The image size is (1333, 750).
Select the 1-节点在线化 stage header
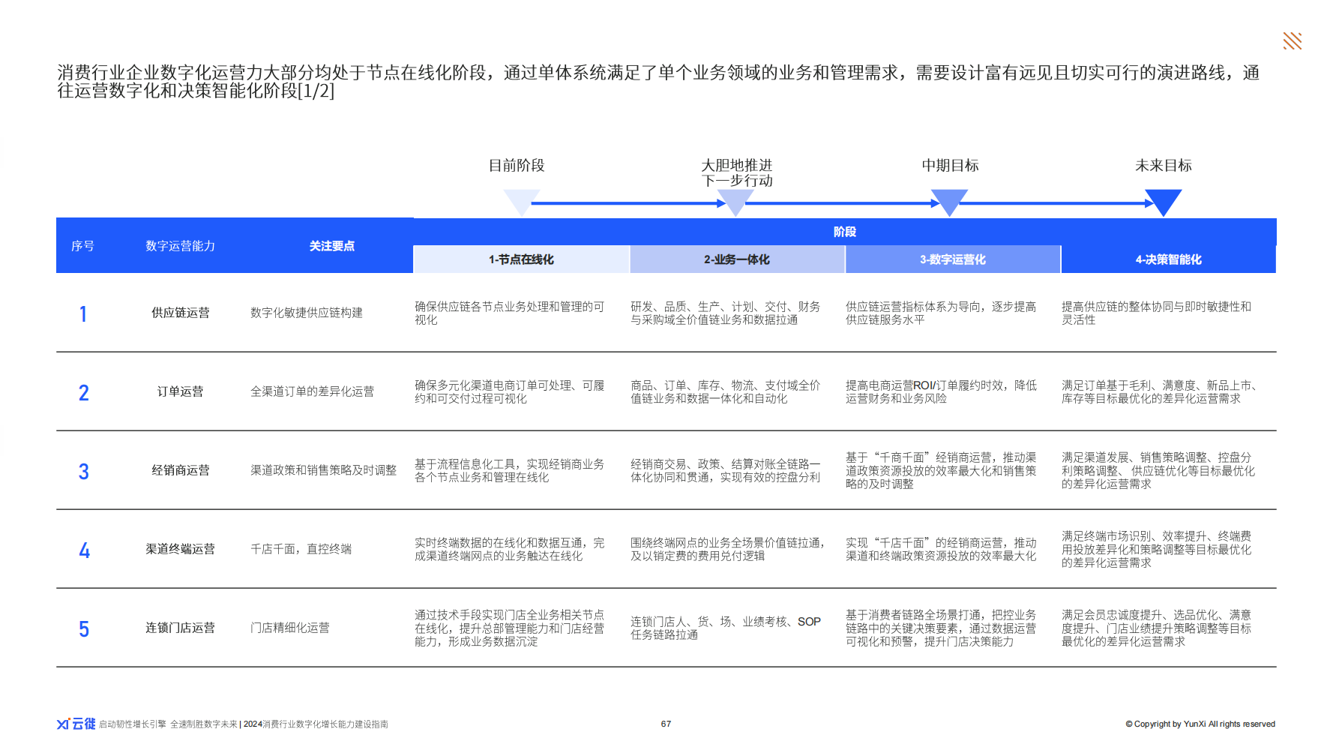(x=521, y=259)
